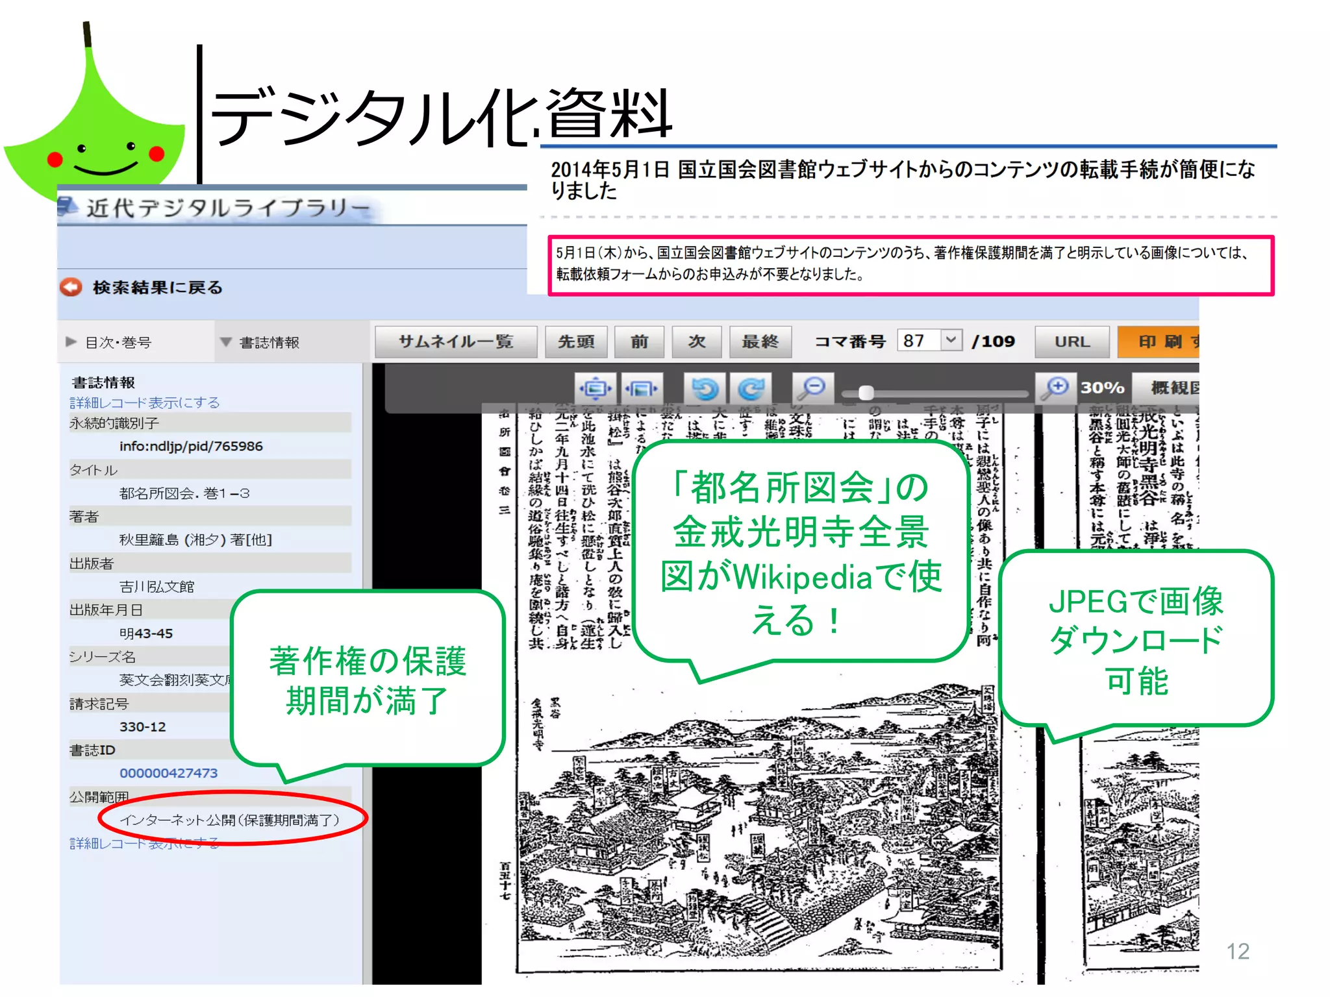Select publication date 明43-45
This screenshot has height=997, width=1330.
point(146,634)
